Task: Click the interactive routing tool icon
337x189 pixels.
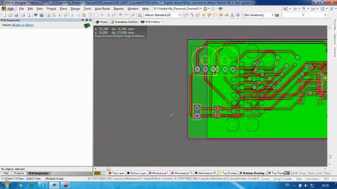Action: [x=186, y=15]
